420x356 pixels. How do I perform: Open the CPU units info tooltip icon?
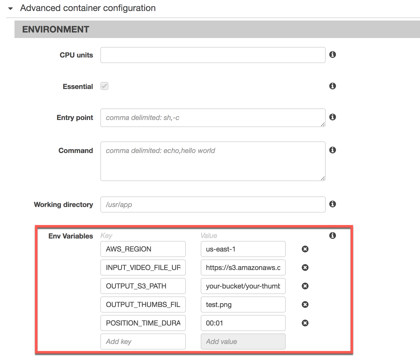click(333, 55)
